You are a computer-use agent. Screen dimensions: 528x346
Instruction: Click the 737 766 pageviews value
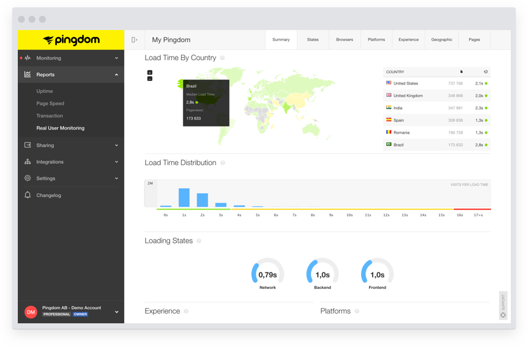click(x=456, y=83)
